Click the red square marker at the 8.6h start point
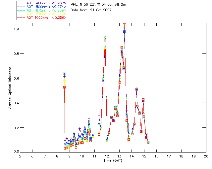This screenshot has width=212, height=169. [x=65, y=87]
